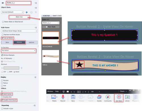This screenshot has width=142, height=111.
Task: Open the On Success action dropdown
Action: click(19, 51)
